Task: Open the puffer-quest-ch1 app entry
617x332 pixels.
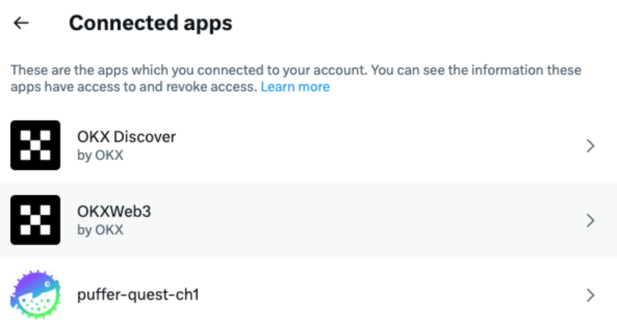Action: coord(138,295)
